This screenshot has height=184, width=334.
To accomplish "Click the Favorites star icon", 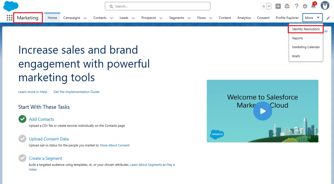I will tap(264, 6).
